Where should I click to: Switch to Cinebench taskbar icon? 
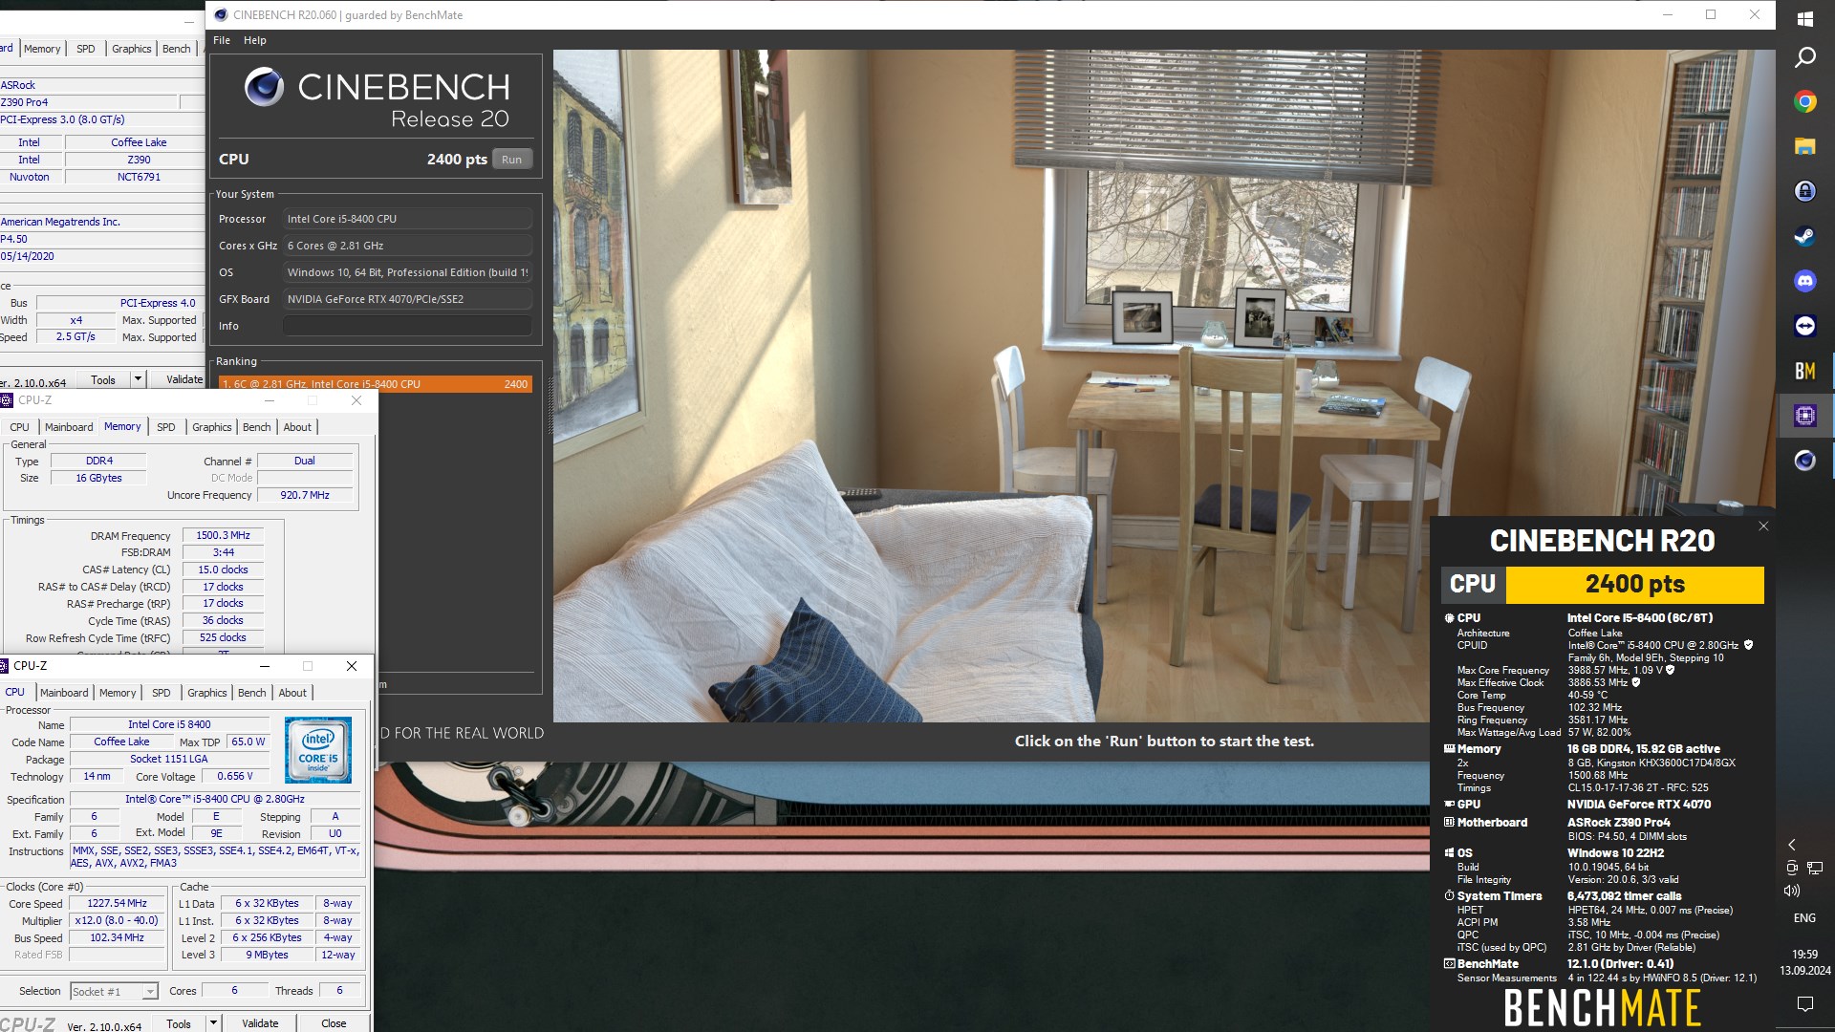(1804, 461)
